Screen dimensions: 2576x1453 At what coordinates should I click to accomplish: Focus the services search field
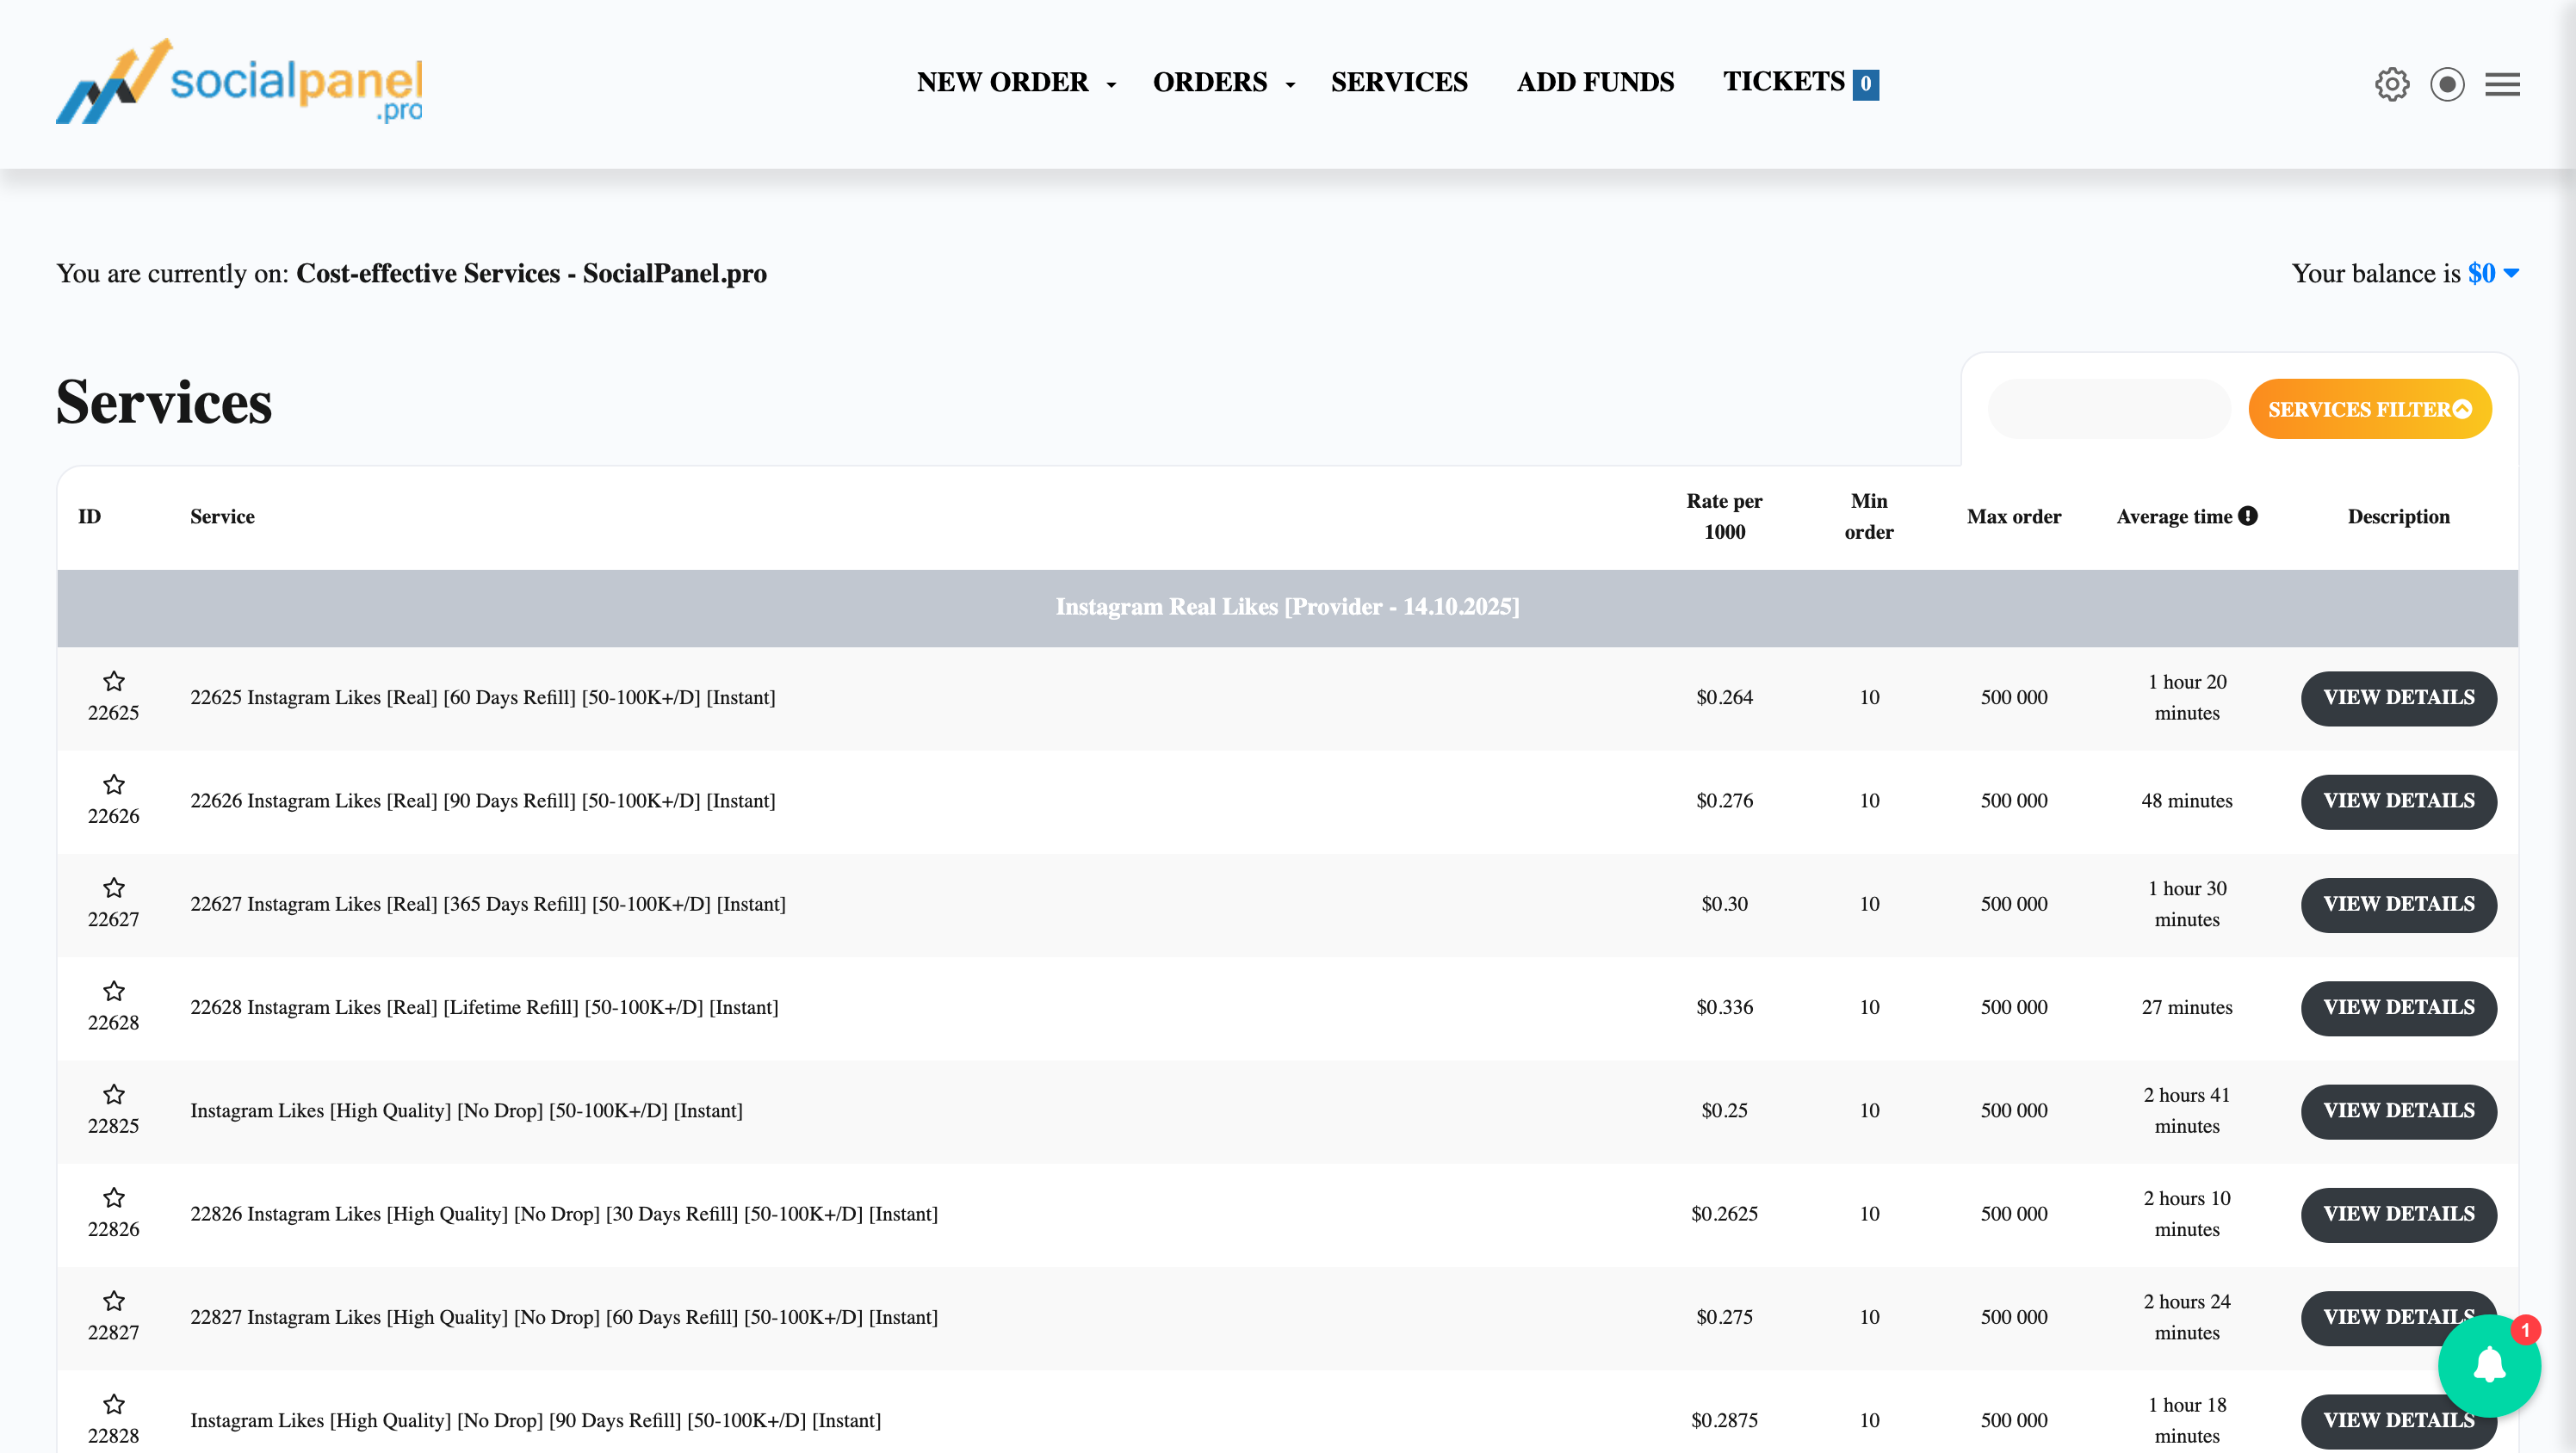click(2109, 409)
